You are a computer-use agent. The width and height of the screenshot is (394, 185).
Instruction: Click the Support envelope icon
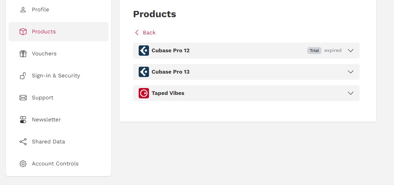point(23,98)
